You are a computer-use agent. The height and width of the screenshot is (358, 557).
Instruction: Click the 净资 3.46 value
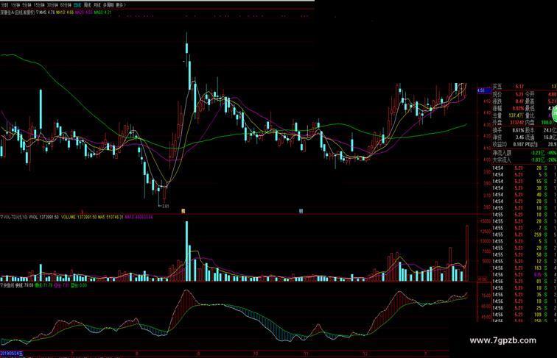[x=519, y=137]
